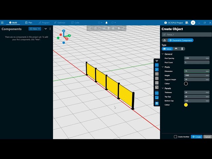
Task: Click the blue Z axis on gizmo
Action: coord(64,31)
